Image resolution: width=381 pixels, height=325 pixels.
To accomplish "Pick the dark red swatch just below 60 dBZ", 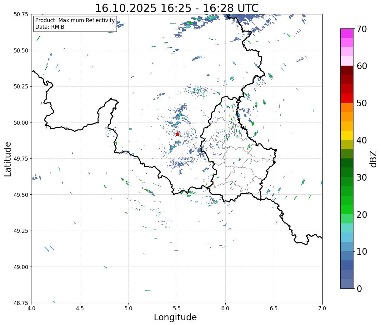I will tap(347, 70).
